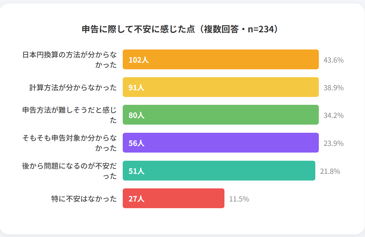Click the 38.9% percentage value
Viewport: 365px width, 237px height.
pyautogui.click(x=333, y=88)
